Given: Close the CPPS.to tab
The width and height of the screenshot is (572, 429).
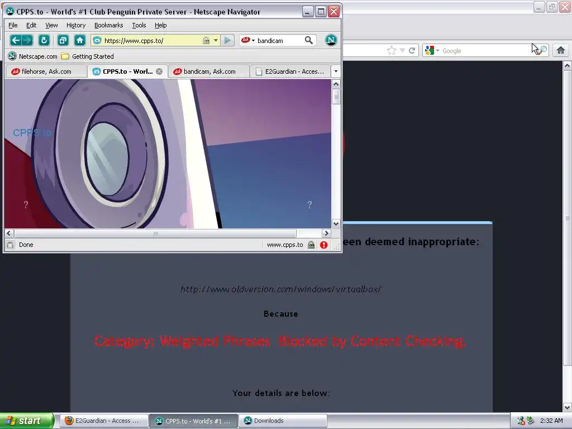Looking at the screenshot, I should (x=159, y=71).
